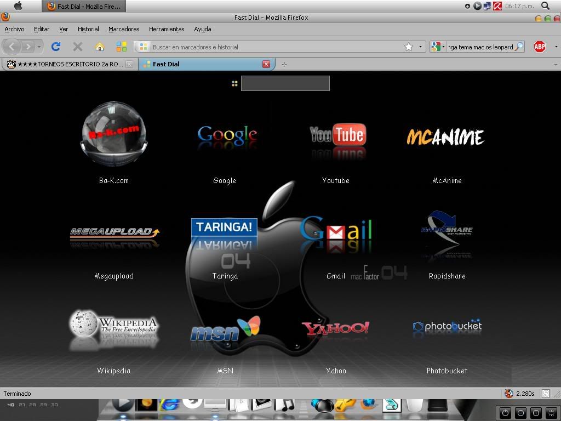Open the Firefox globe dock icon
The height and width of the screenshot is (421, 561).
pos(369,405)
